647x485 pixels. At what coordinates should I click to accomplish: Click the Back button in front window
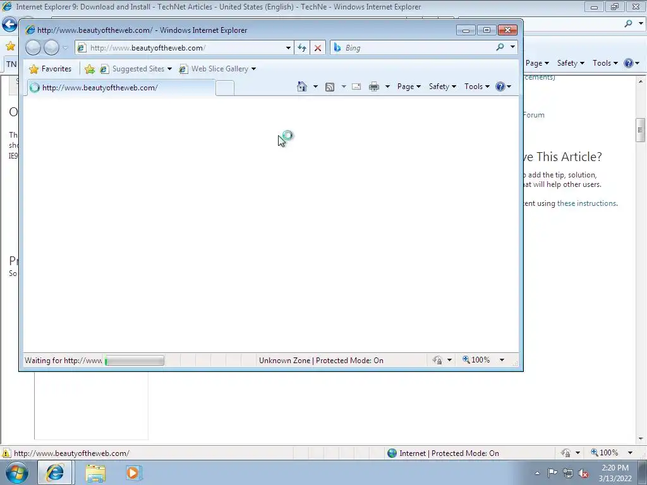tap(33, 48)
